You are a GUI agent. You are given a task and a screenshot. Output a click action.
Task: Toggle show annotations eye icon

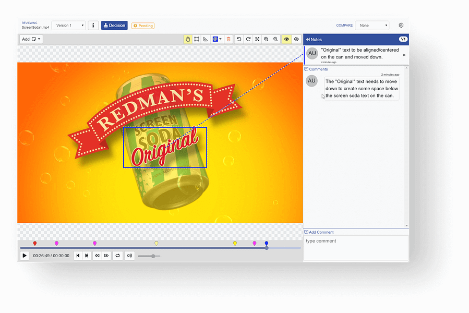[286, 39]
